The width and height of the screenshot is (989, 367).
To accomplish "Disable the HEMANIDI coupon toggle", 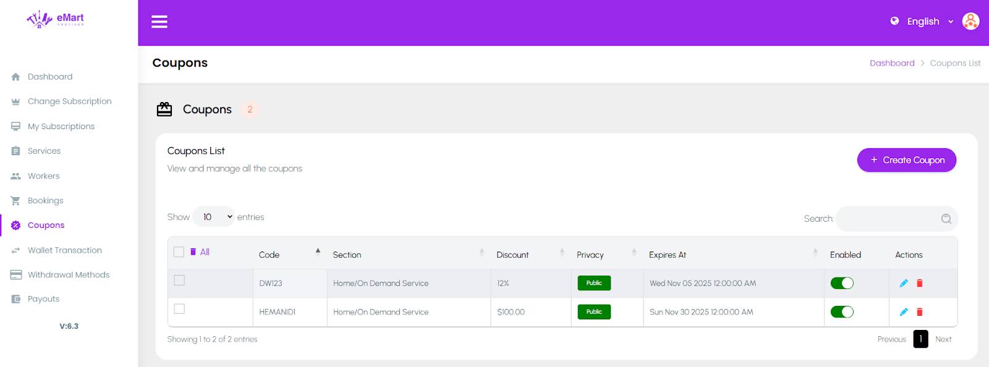I will 842,312.
